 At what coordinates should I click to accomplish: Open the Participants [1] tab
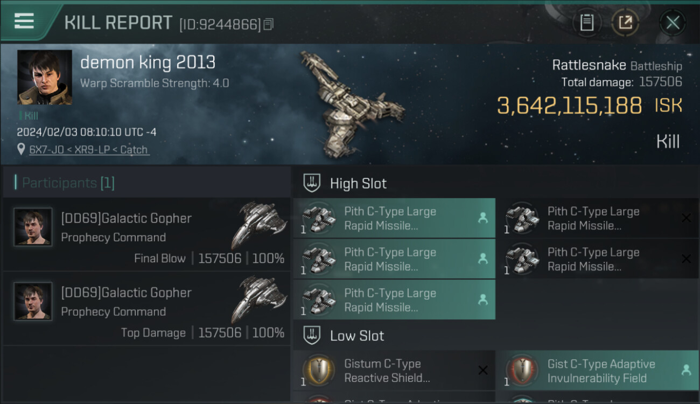(65, 183)
